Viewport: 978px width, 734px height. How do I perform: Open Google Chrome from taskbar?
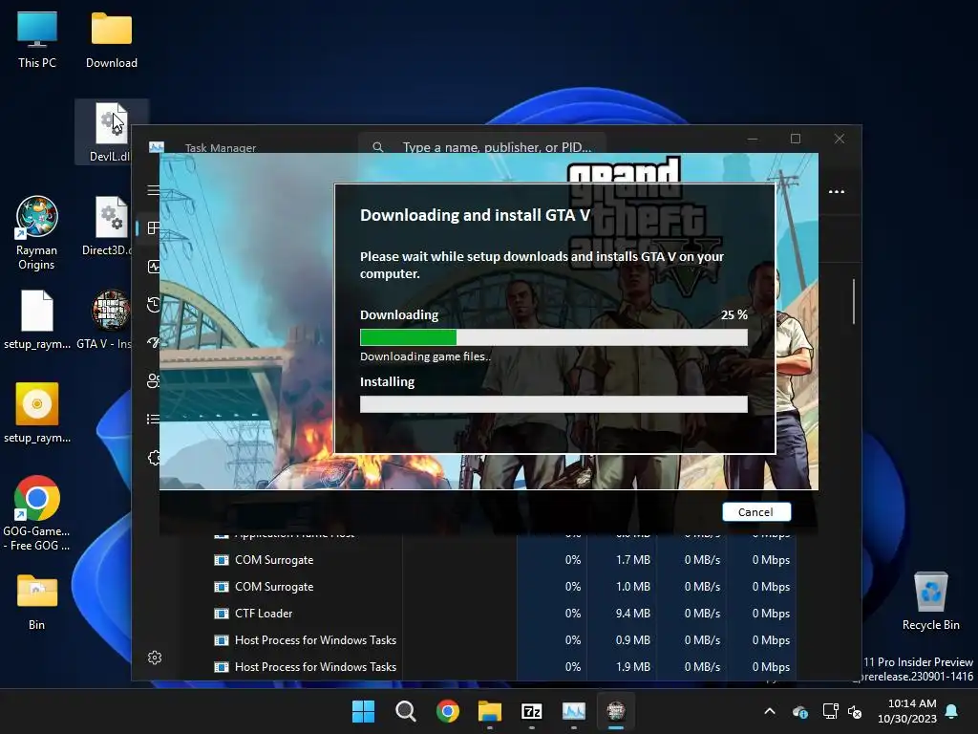click(x=447, y=711)
